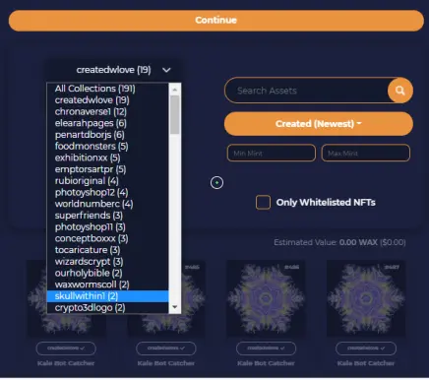The height and width of the screenshot is (380, 429).
Task: Select photoyshop11 (3) collection
Action: point(107,226)
